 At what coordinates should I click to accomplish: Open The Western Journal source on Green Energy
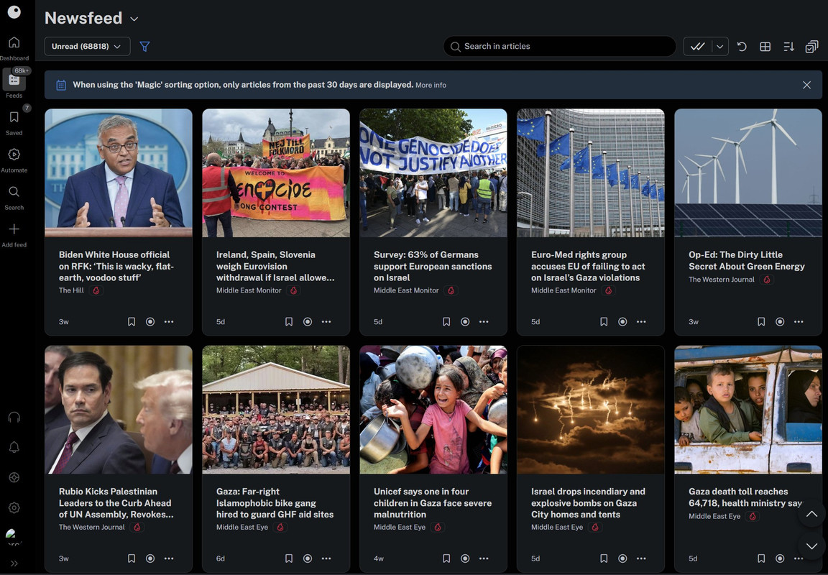coord(722,280)
